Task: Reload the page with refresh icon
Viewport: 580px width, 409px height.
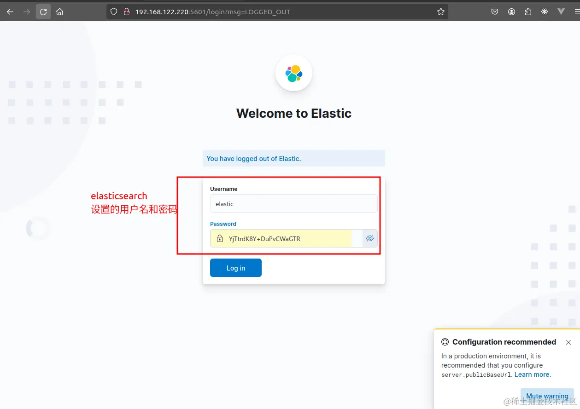Action: tap(43, 12)
